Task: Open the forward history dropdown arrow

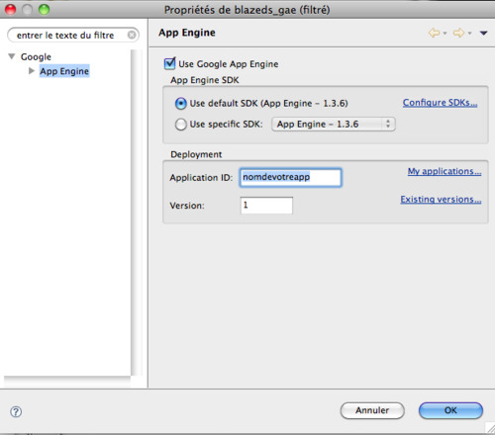Action: 469,34
